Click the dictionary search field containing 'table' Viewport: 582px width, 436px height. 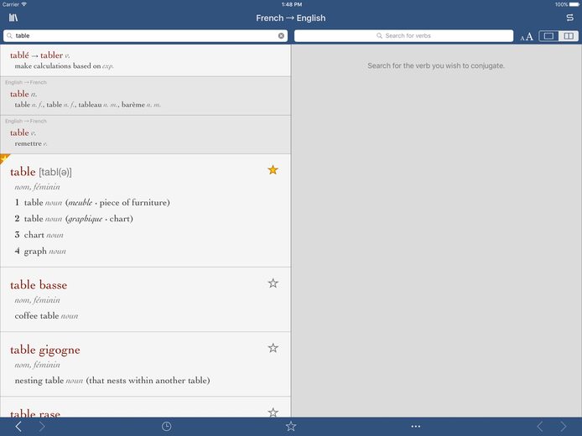(x=146, y=35)
